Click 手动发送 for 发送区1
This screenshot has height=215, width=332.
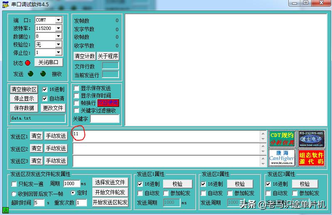pos(56,136)
